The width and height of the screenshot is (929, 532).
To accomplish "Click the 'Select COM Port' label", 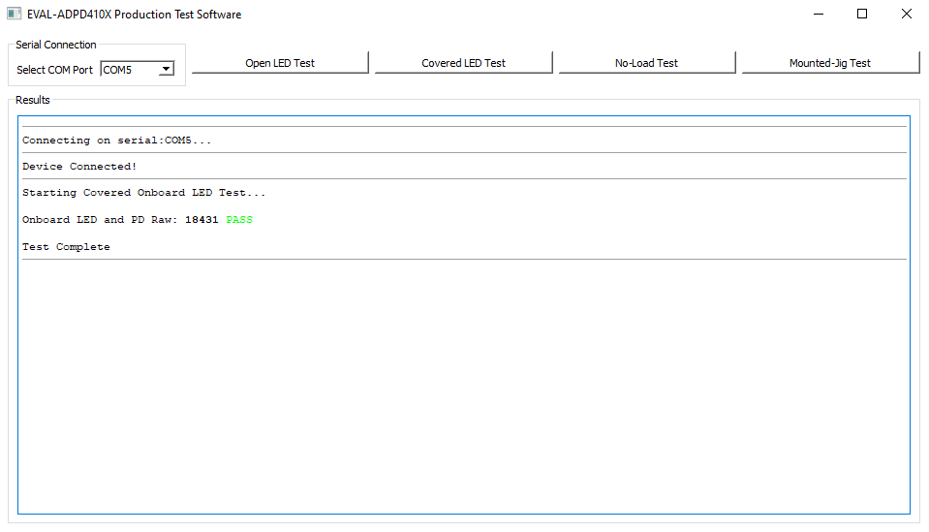I will pyautogui.click(x=55, y=70).
